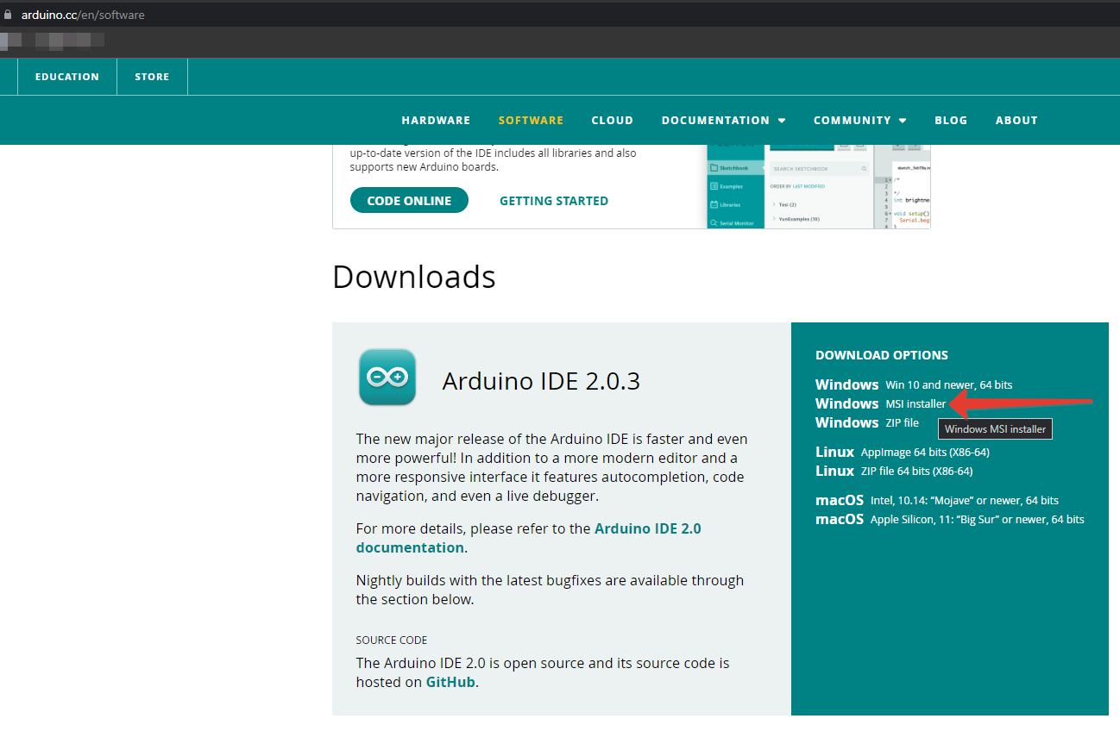Select the Libraries icon in the editor preview
The image size is (1120, 731).
pyautogui.click(x=714, y=204)
